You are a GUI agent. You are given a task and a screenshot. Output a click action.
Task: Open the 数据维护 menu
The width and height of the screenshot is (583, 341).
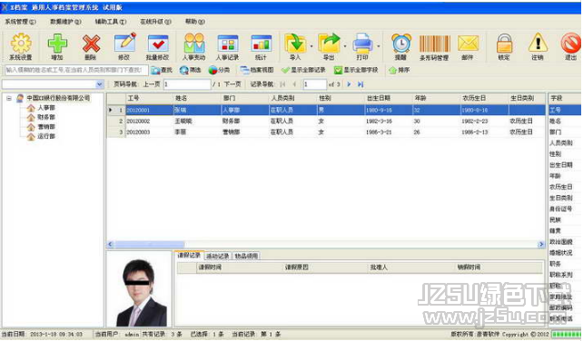[65, 22]
